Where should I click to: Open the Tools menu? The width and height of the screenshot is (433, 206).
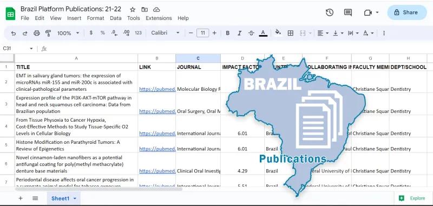click(133, 18)
